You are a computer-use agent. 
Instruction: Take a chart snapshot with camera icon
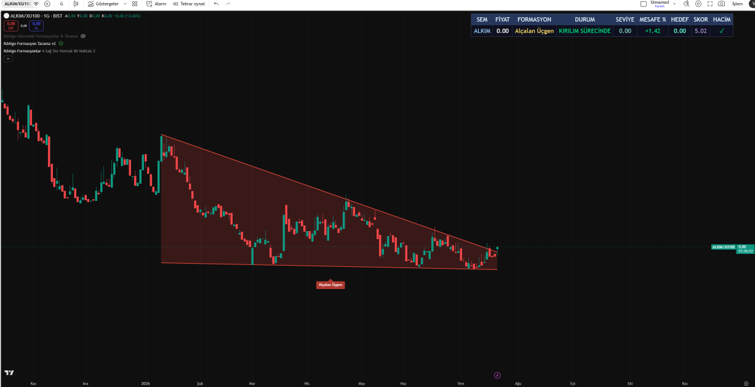pos(721,4)
